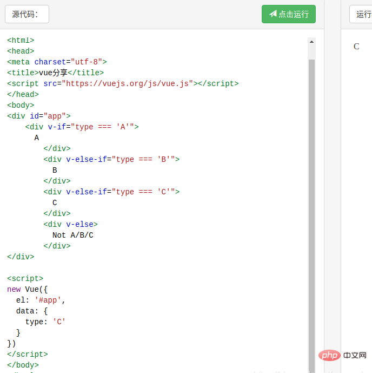
Task: Click the paper plane run icon
Action: pos(273,14)
